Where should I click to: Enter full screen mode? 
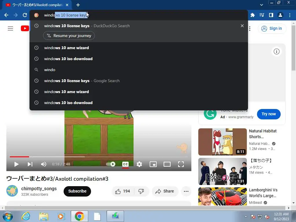point(181,164)
